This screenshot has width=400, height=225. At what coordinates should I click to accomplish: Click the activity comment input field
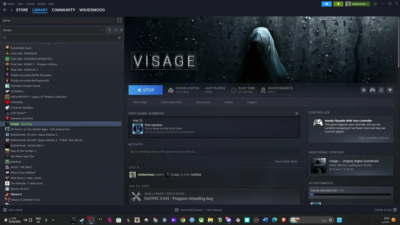click(x=214, y=152)
